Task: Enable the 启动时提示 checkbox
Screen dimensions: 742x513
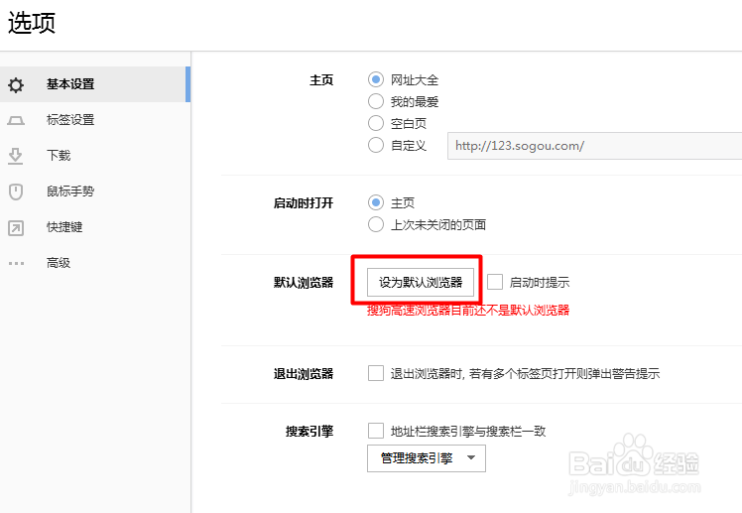Action: [495, 282]
